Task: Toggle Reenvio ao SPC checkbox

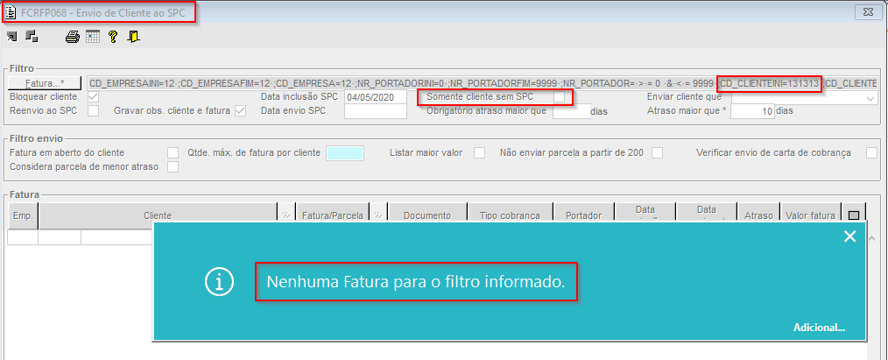Action: click(94, 111)
